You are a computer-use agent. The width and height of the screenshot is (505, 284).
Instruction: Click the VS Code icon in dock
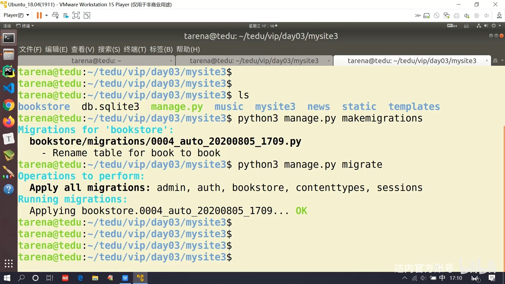[9, 88]
